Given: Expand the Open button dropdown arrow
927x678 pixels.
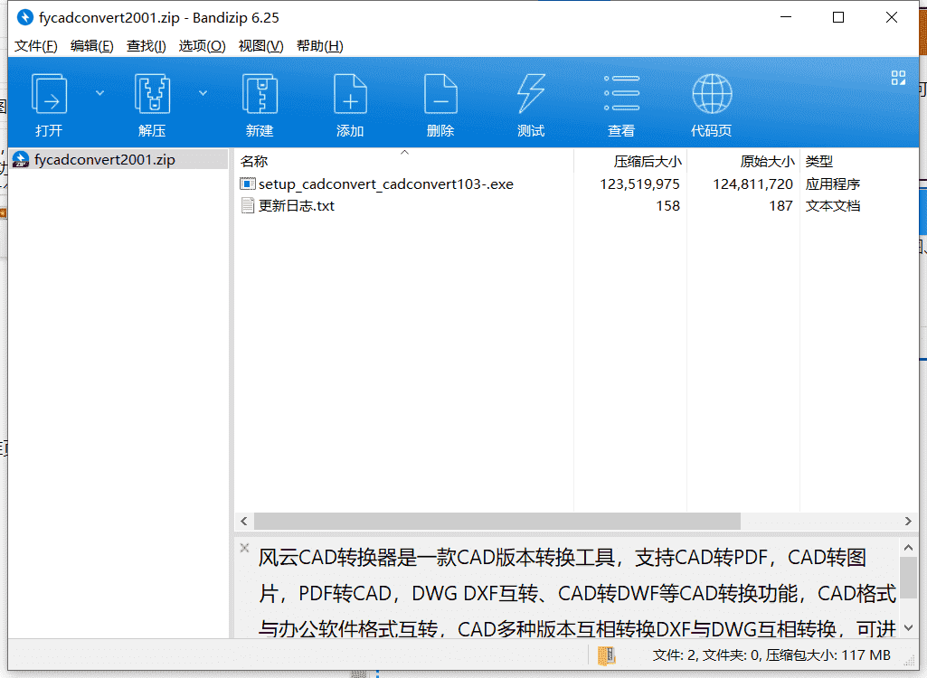Looking at the screenshot, I should pos(99,93).
